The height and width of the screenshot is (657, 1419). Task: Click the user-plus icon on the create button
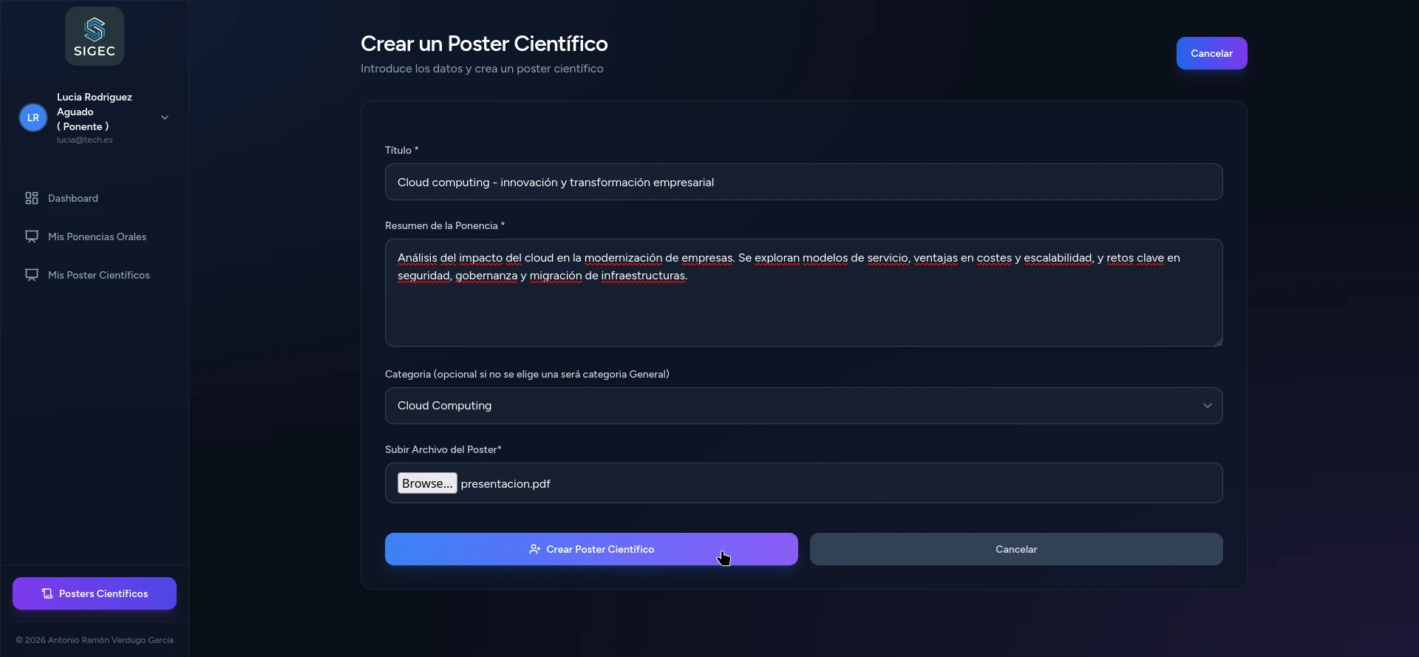tap(534, 549)
